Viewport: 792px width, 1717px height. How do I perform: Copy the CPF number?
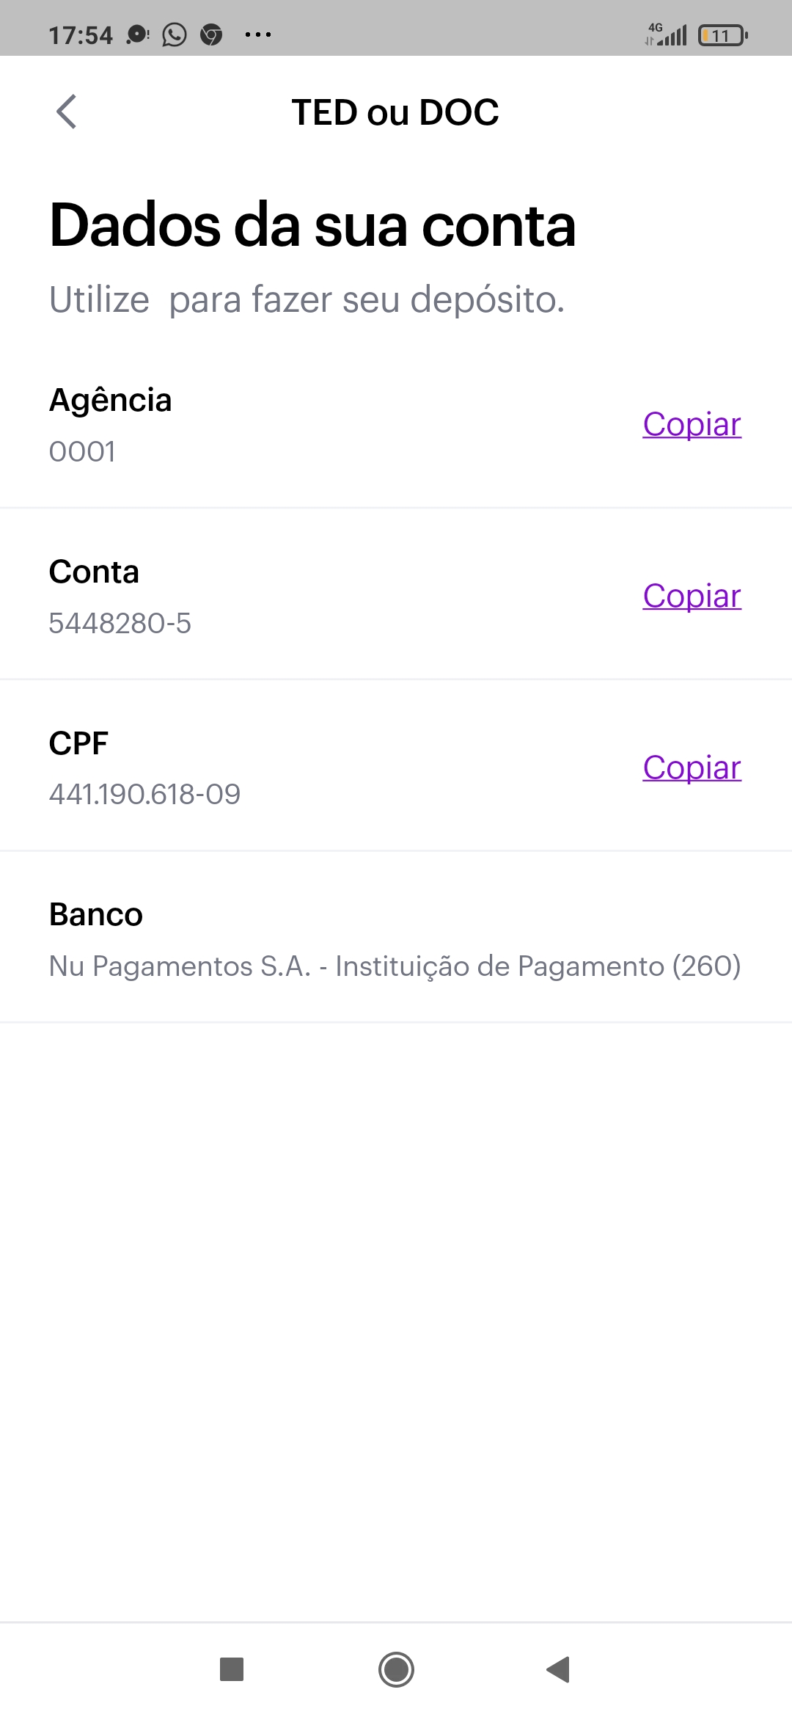[692, 768]
